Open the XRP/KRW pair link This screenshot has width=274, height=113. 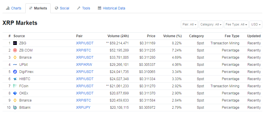coord(84,65)
